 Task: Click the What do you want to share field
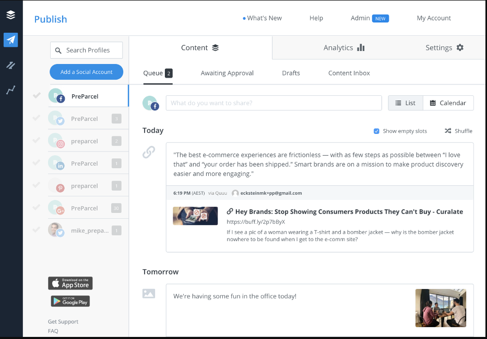click(x=274, y=103)
